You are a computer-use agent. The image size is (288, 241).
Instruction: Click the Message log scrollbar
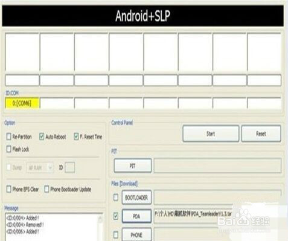100,228
